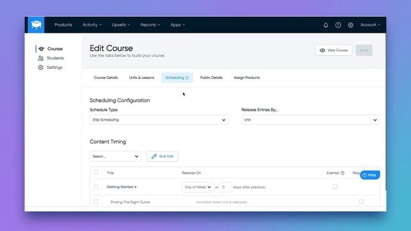Image resolution: width=411 pixels, height=231 pixels.
Task: Check the Picking The Right Guitar row checkbox
Action: coord(96,201)
